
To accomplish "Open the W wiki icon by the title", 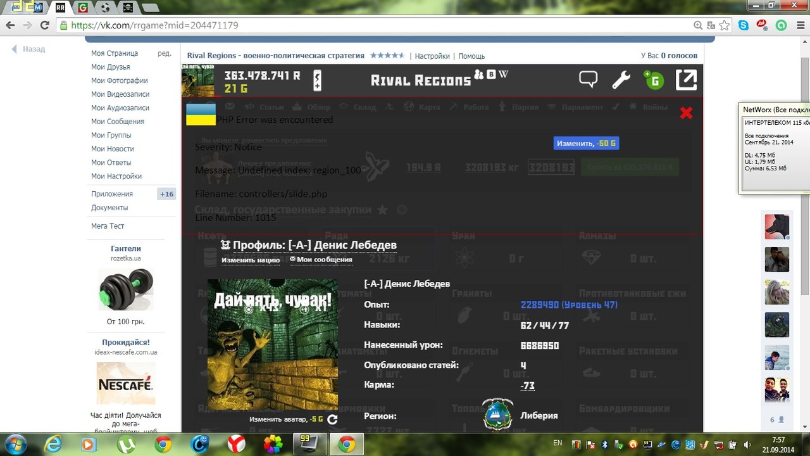I will point(503,74).
